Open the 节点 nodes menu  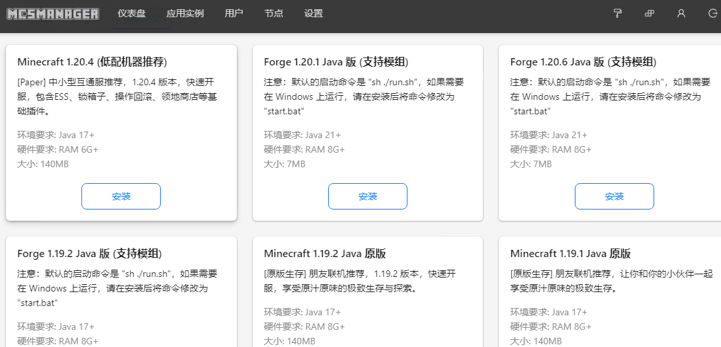click(274, 13)
